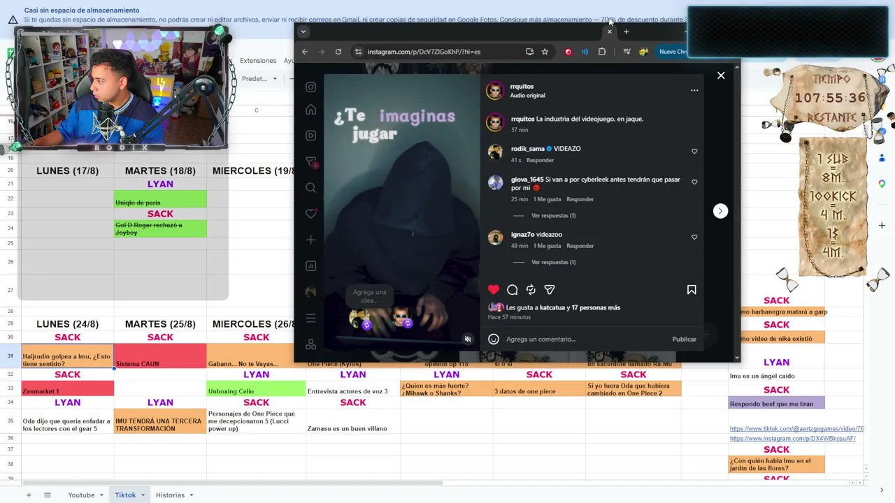Open Instagram home from sidebar
Image resolution: width=895 pixels, height=503 pixels.
pyautogui.click(x=311, y=110)
